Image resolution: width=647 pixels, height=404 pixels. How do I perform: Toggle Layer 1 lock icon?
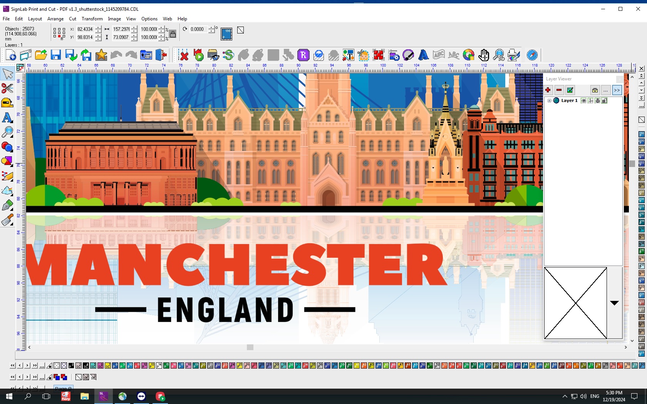[x=605, y=101]
